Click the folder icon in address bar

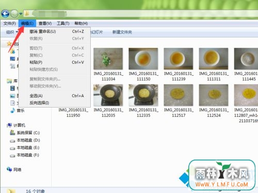point(26,13)
